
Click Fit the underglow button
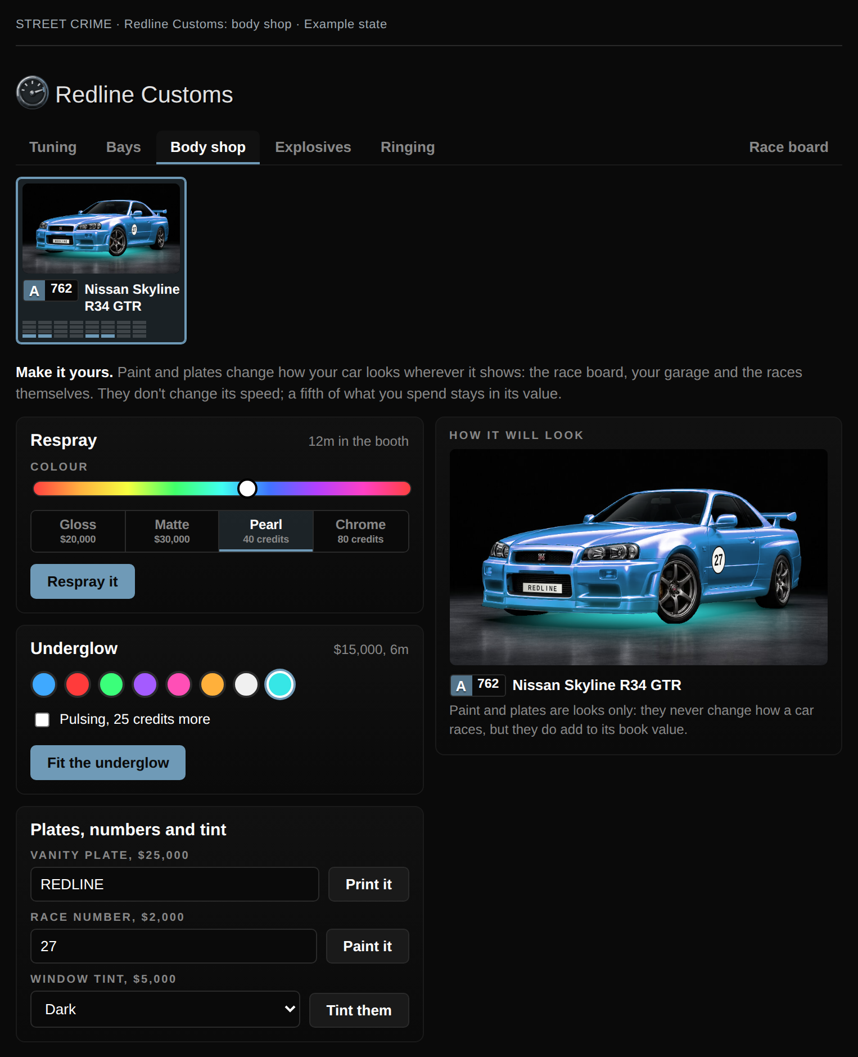pos(108,763)
